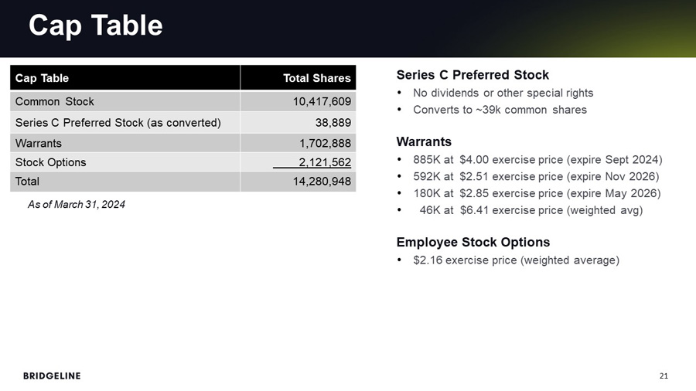Select the 14,280,948 total value
This screenshot has height=391, width=696.
pos(321,182)
